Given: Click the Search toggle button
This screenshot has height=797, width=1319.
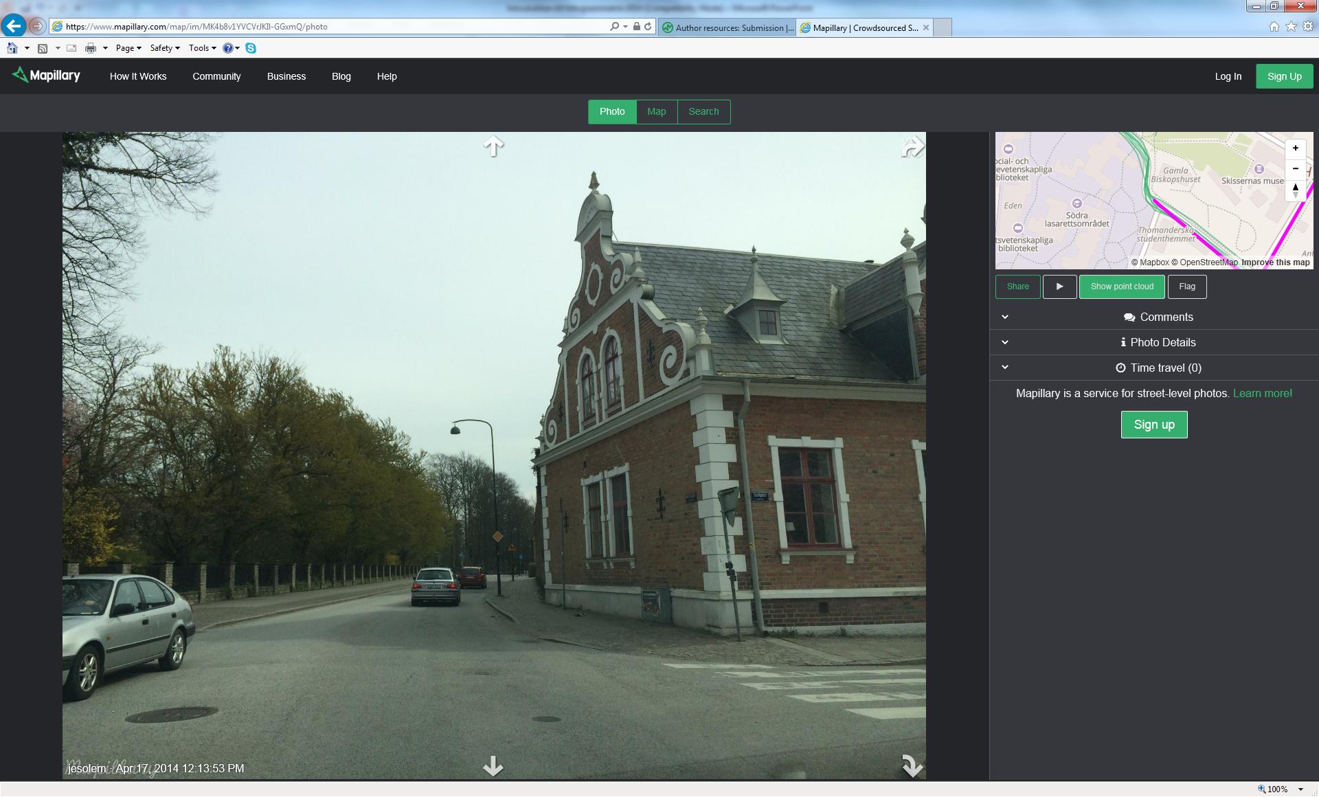Looking at the screenshot, I should tap(703, 111).
